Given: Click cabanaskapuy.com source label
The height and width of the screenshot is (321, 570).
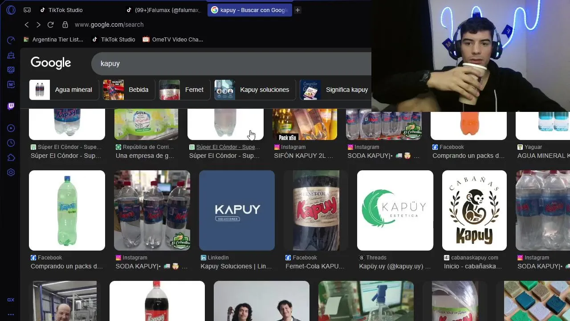Looking at the screenshot, I should [x=475, y=257].
